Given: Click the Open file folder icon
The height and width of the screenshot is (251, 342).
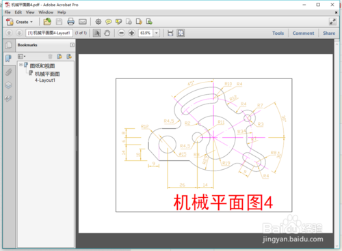Looking at the screenshot, I should (x=47, y=22).
